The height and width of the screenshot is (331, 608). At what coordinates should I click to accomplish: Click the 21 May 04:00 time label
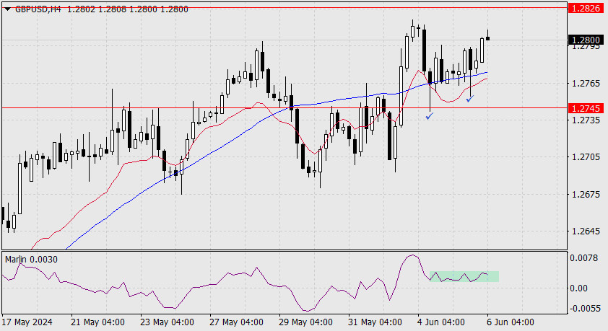coord(97,322)
